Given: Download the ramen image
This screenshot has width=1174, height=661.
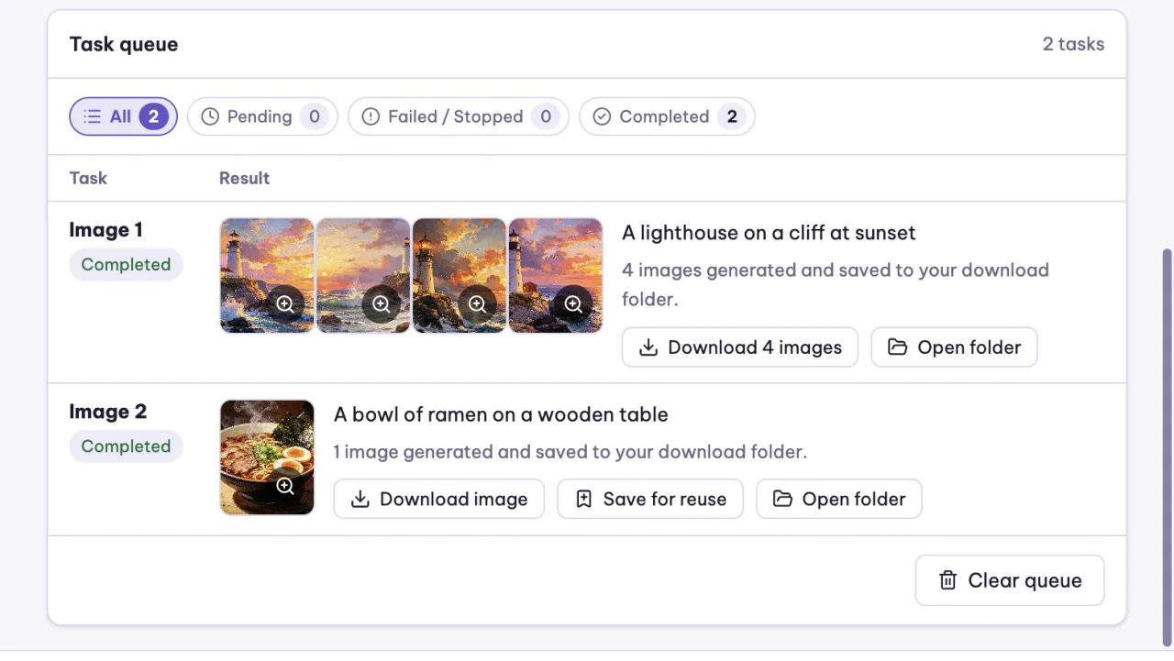Looking at the screenshot, I should (438, 499).
